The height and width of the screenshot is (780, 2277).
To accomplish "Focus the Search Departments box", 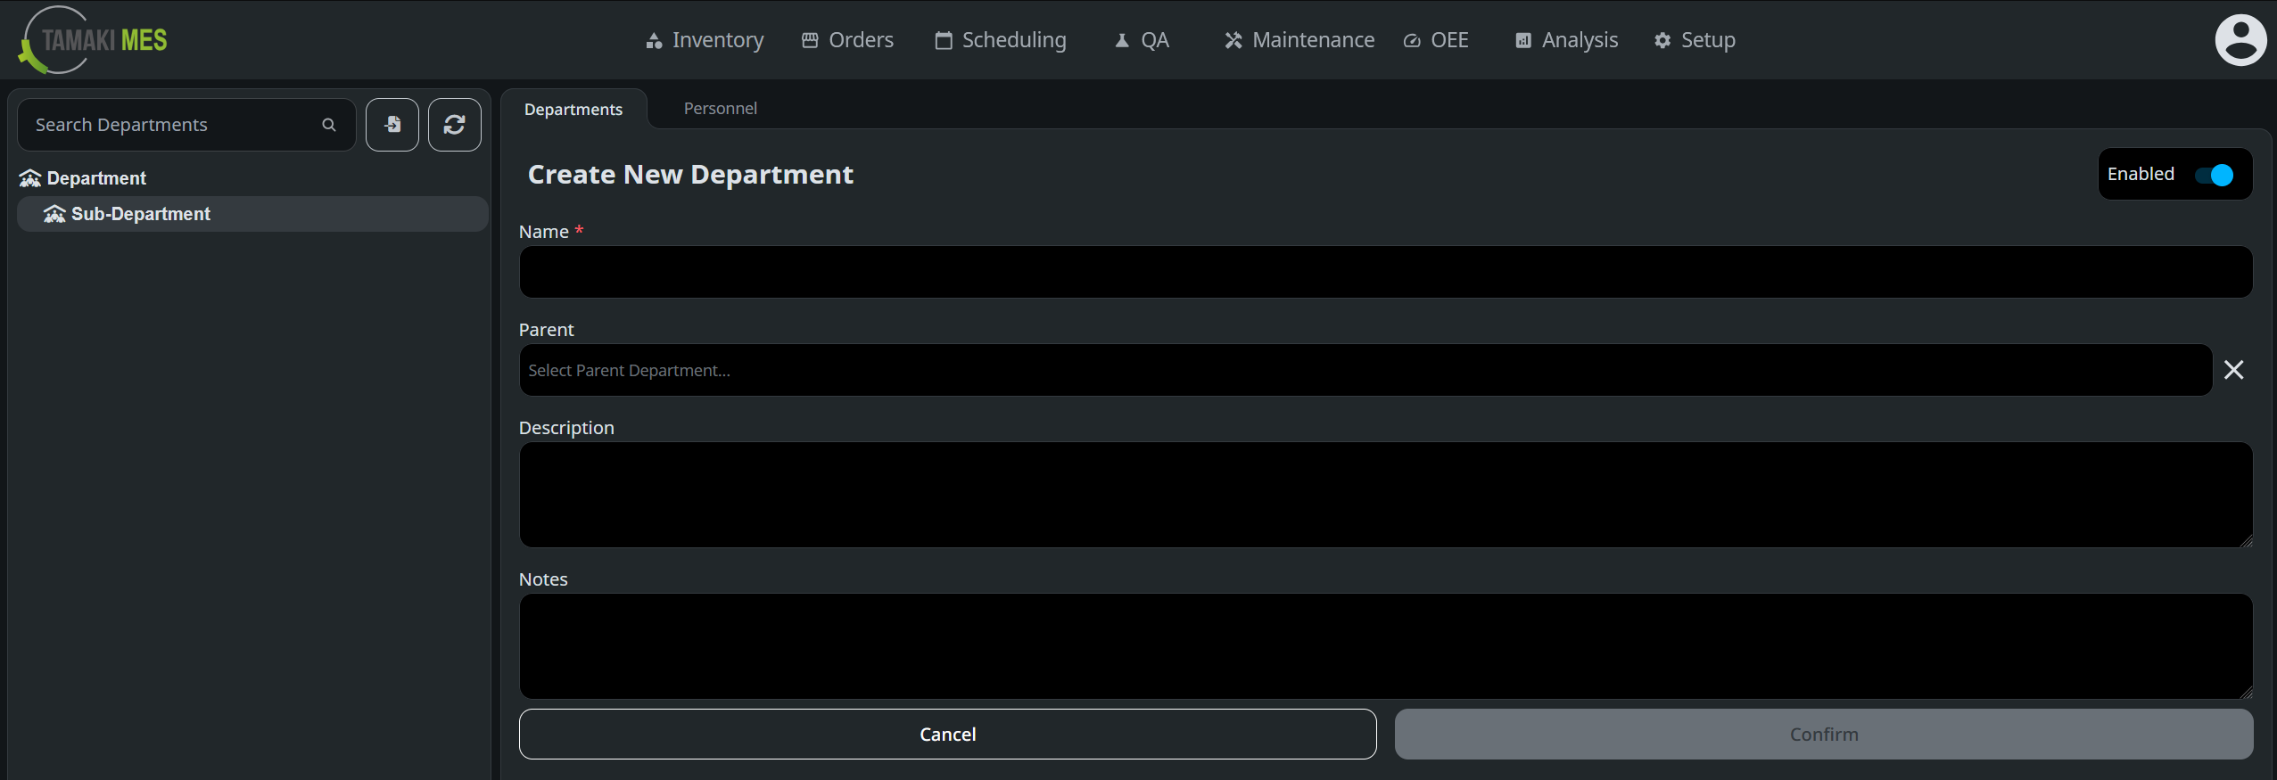I will point(174,125).
